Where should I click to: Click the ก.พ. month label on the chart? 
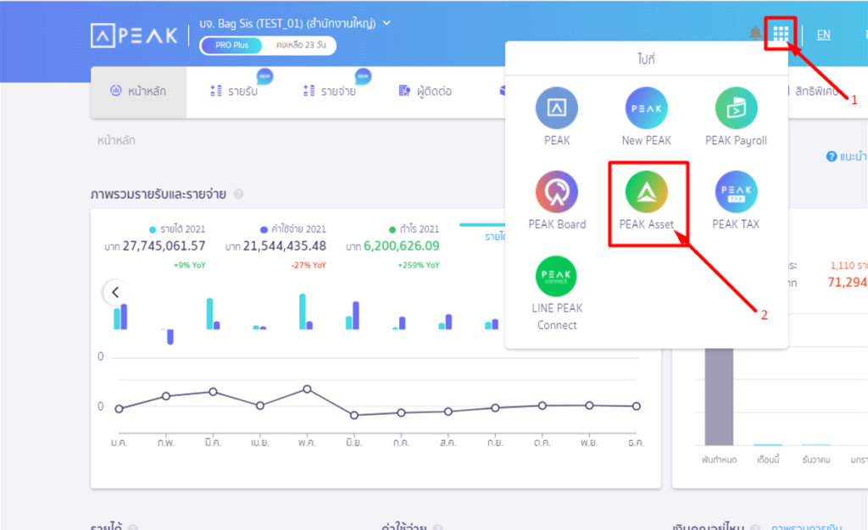tap(166, 444)
